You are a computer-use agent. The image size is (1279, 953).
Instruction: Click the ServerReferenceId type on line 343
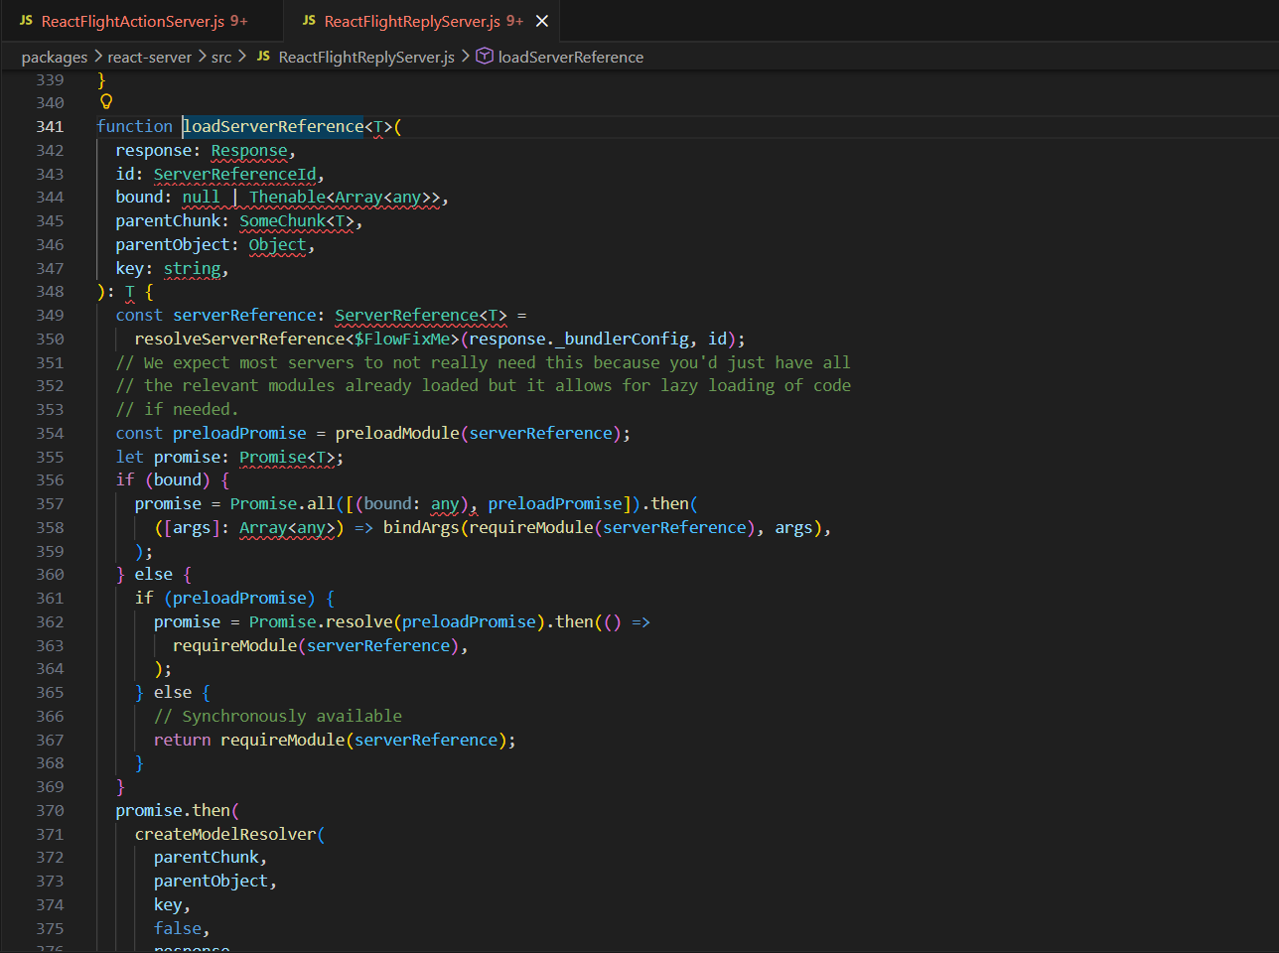(234, 175)
